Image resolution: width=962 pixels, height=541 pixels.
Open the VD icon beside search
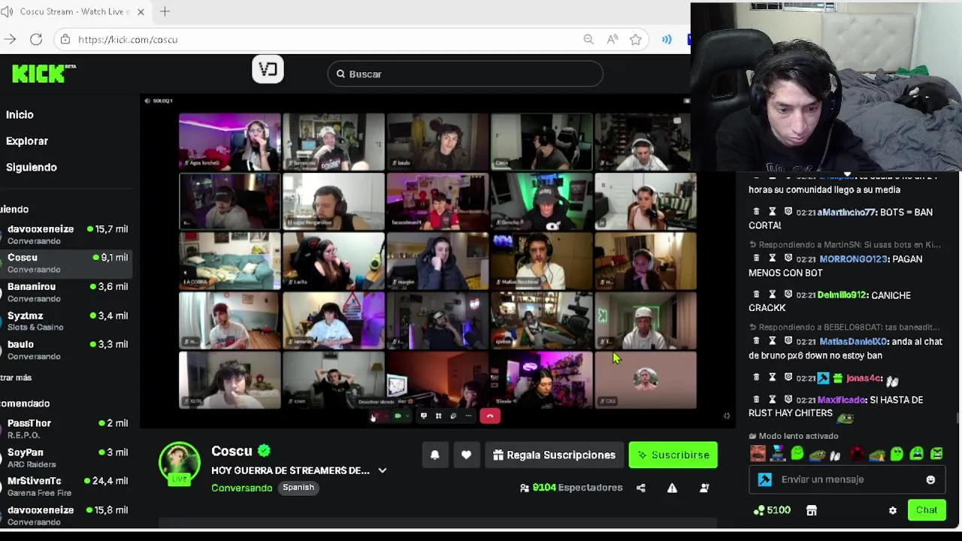click(x=268, y=69)
